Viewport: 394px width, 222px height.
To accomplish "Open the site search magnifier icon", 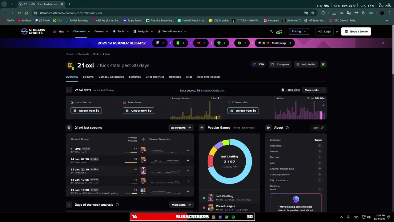I will (271, 31).
